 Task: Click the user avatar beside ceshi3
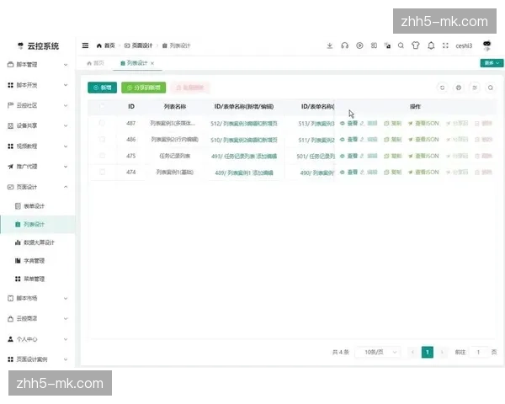pos(487,45)
